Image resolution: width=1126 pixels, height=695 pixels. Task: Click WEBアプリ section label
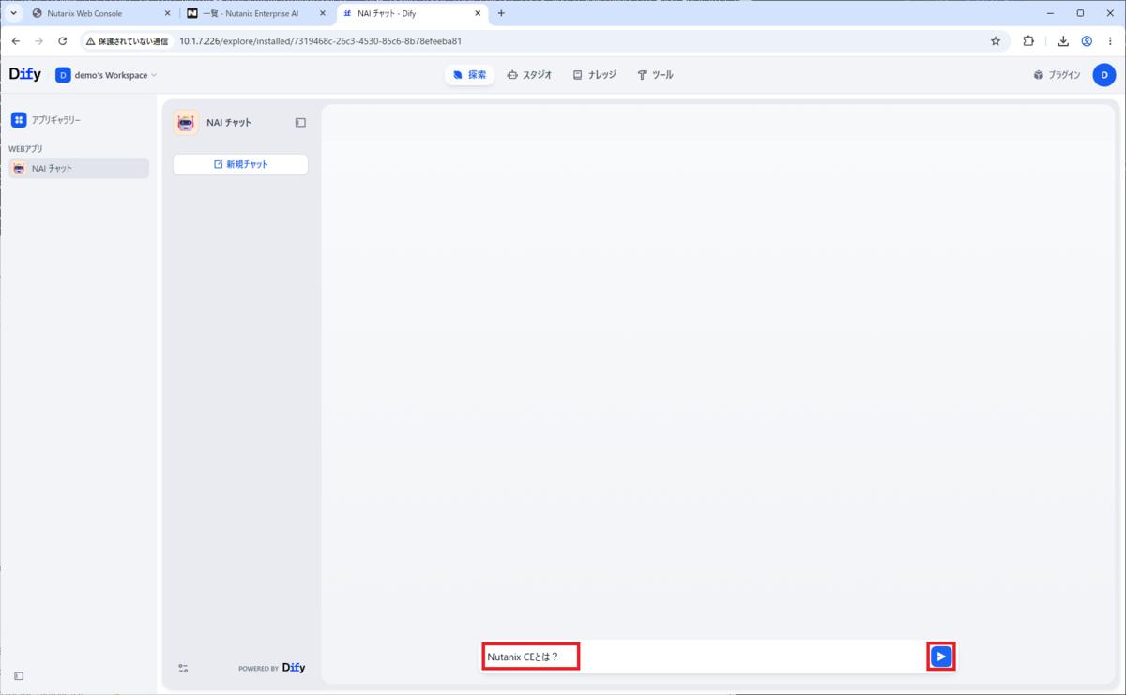(x=25, y=149)
